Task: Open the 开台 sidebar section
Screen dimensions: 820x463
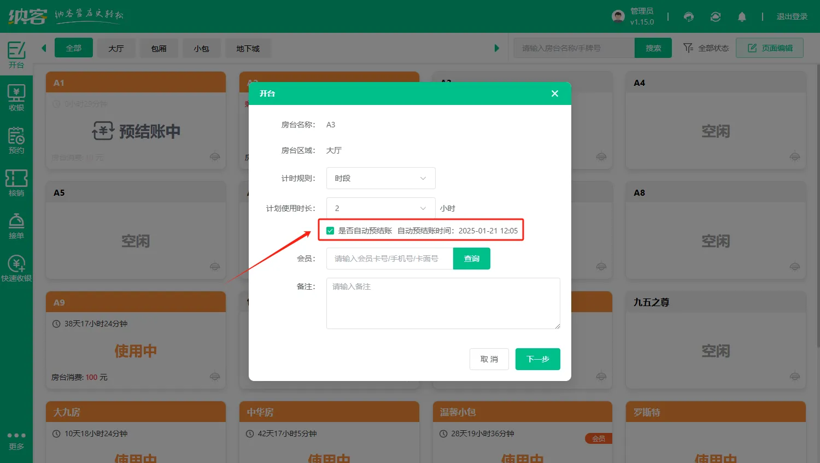Action: [x=16, y=55]
